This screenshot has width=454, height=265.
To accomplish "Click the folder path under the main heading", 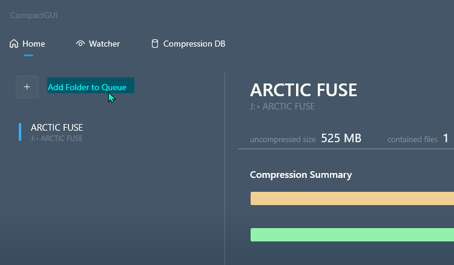I will (282, 106).
